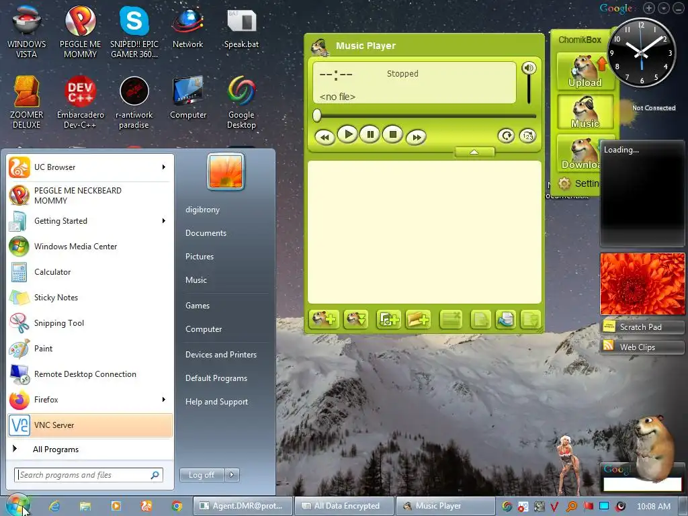Click the mute speaker icon in Music Player
The width and height of the screenshot is (688, 516).
[x=529, y=68]
